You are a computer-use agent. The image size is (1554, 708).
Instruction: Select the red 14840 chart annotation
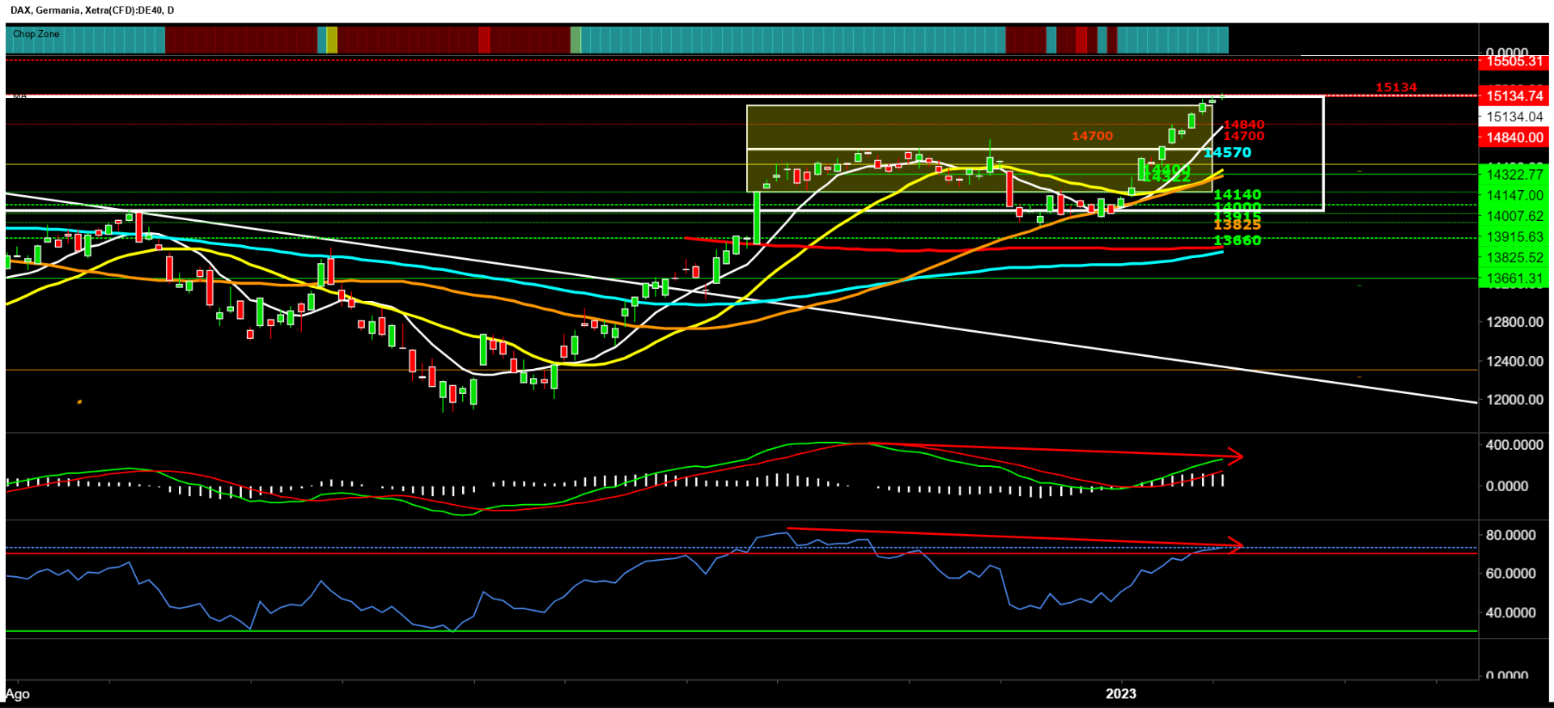coord(1243,125)
